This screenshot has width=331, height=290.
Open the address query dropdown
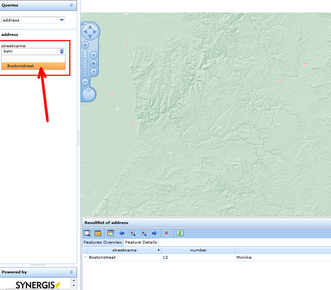coord(62,20)
